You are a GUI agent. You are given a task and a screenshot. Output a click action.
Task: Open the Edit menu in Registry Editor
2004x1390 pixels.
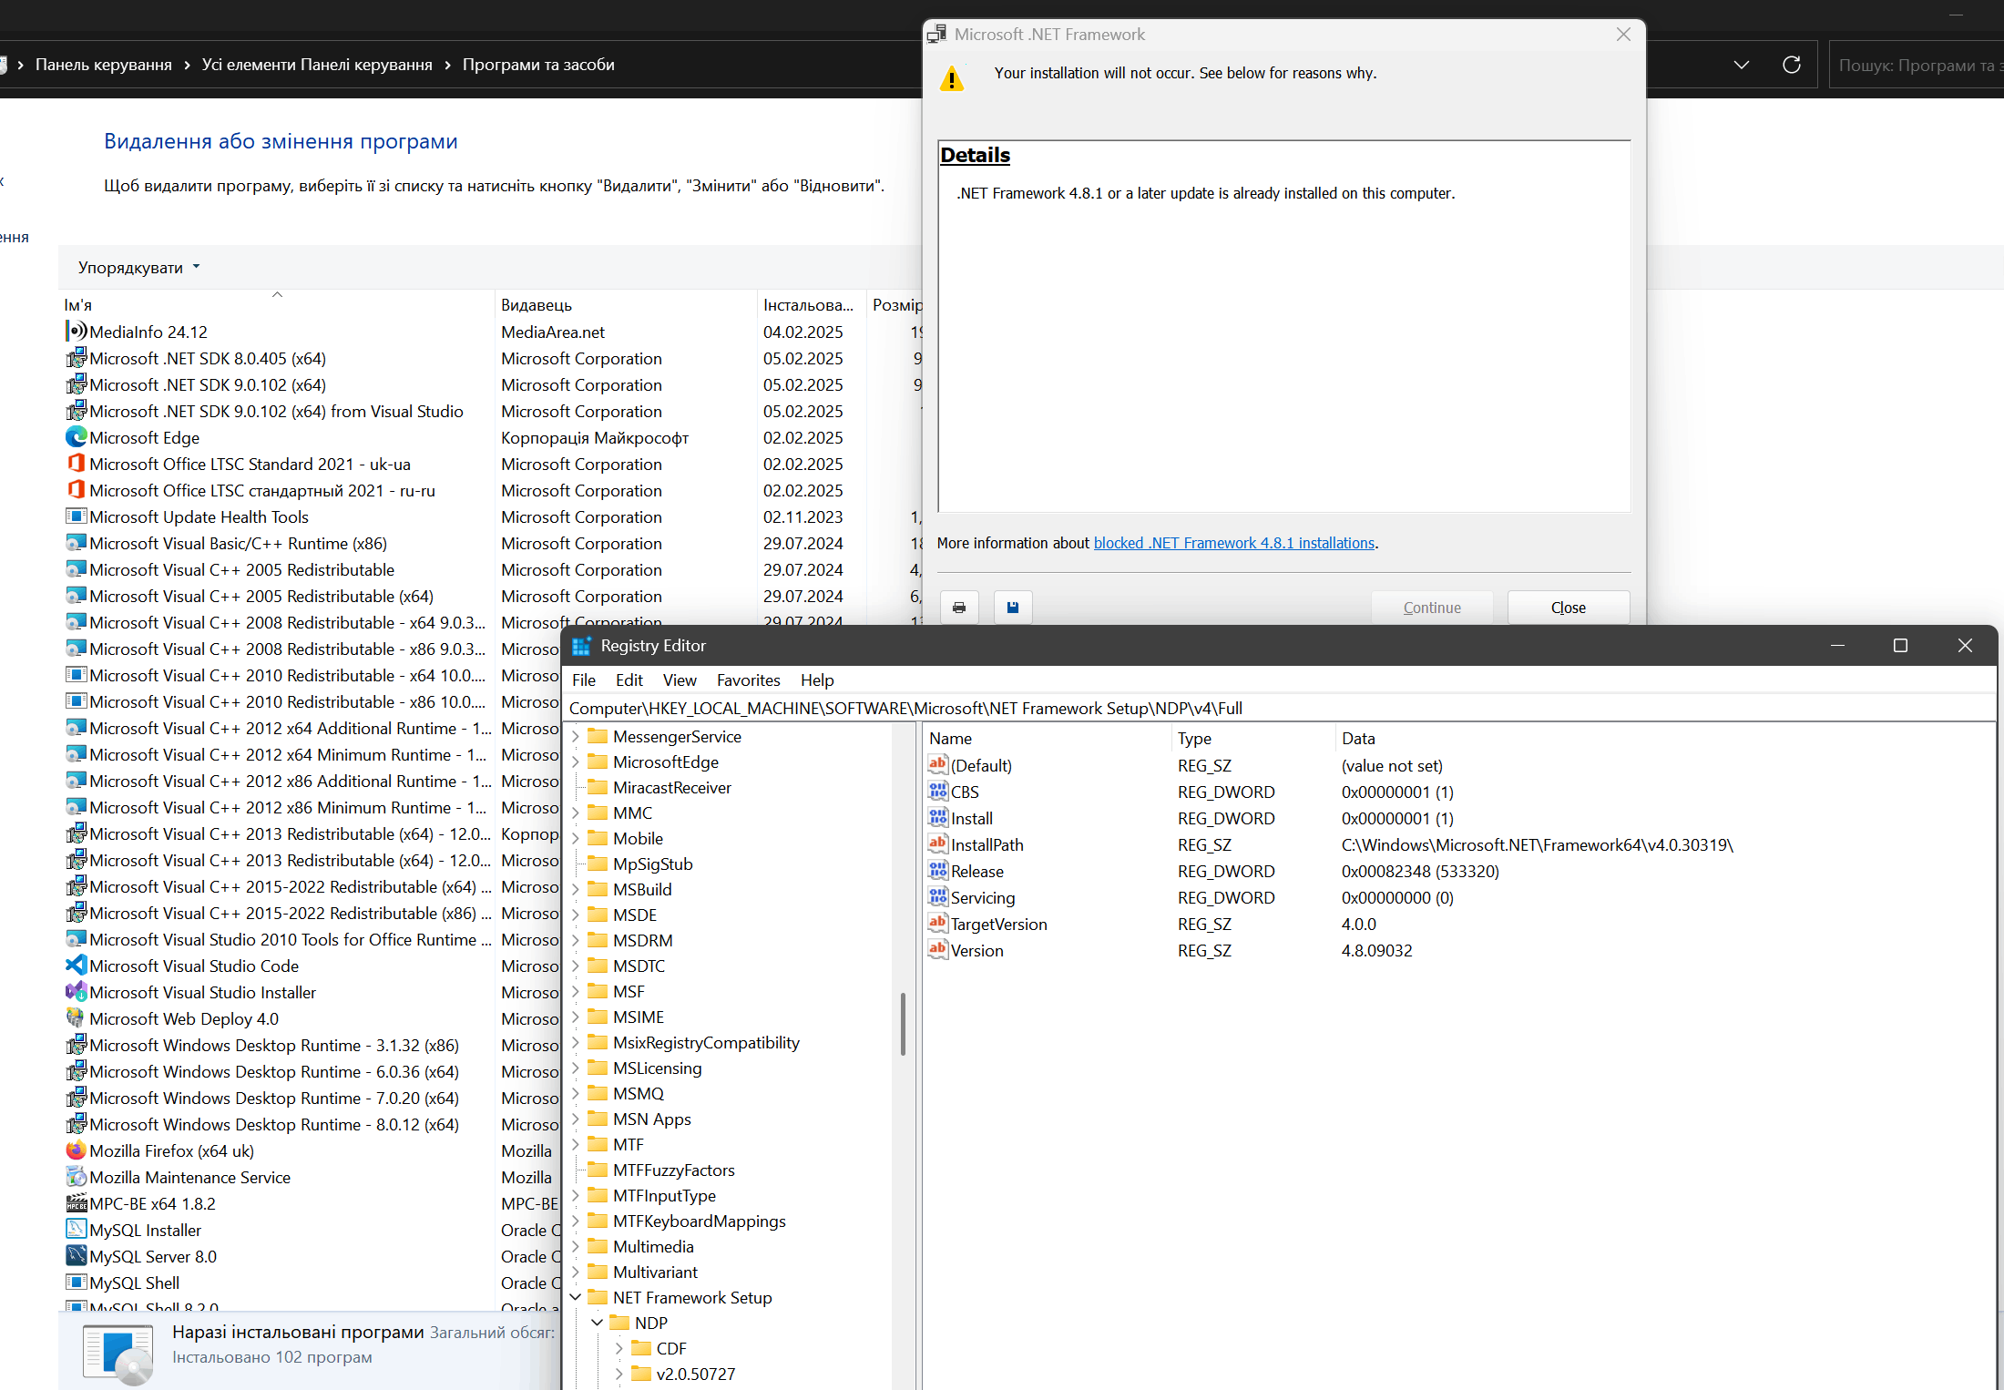pyautogui.click(x=629, y=680)
